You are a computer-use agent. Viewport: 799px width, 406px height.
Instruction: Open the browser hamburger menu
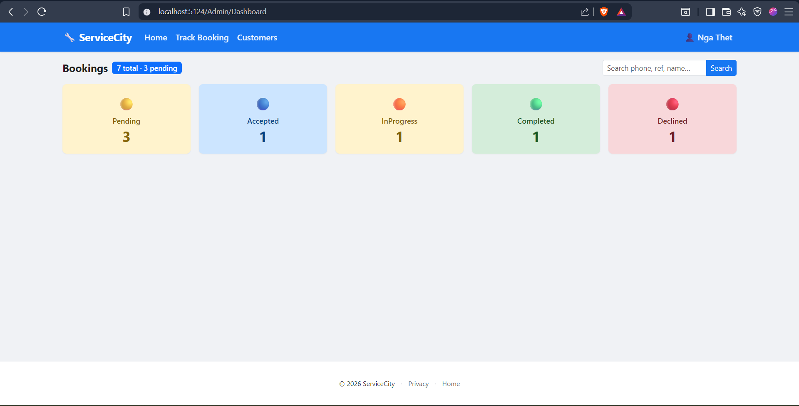(789, 12)
